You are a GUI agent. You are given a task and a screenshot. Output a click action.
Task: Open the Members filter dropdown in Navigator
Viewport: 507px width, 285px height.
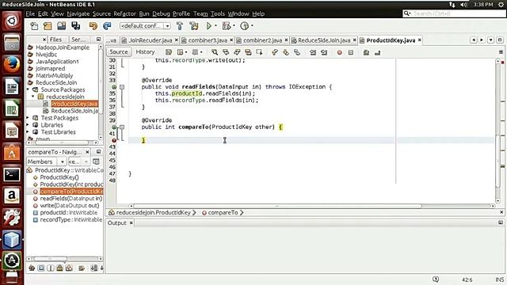[46, 161]
